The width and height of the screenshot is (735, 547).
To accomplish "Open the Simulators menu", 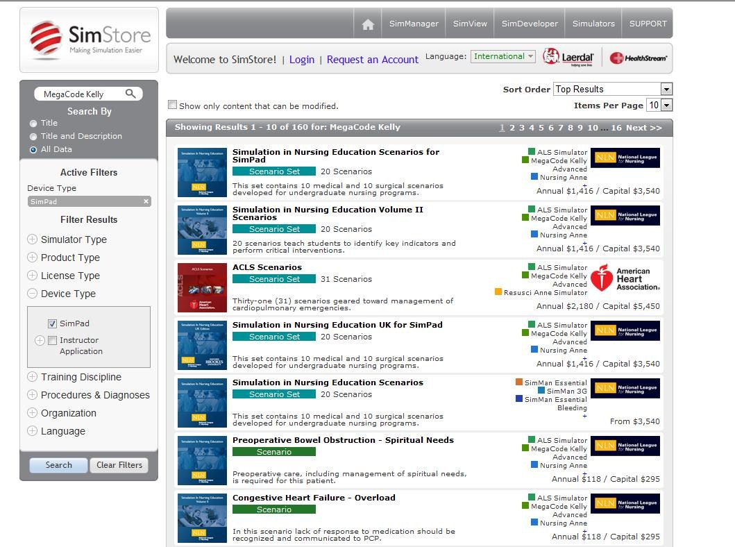I will (593, 24).
